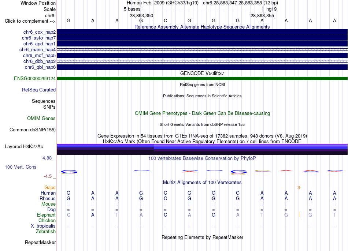This screenshot has height=251, width=348.
Task: Click the C base in the chr6 reference row
Action: 165,20
